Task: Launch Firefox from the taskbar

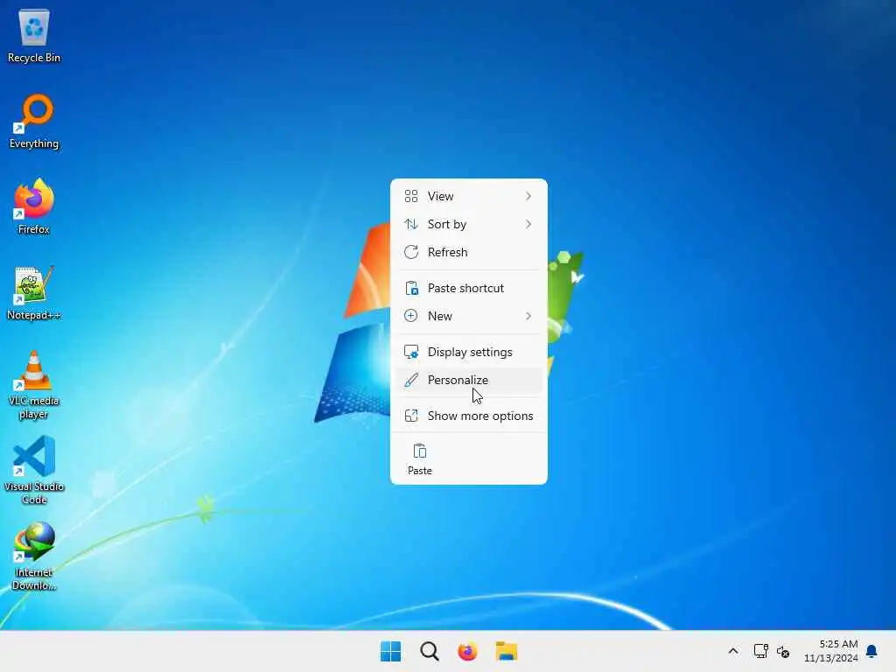Action: (467, 651)
